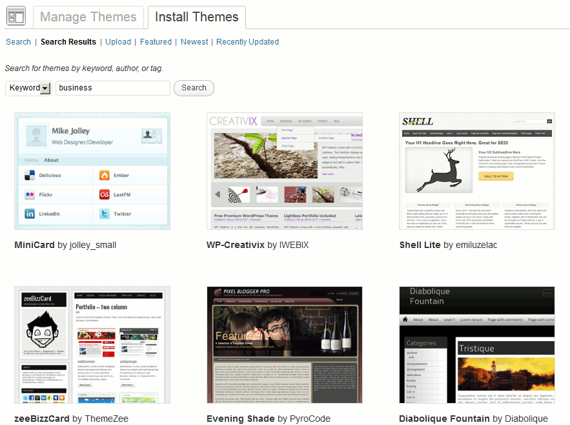The width and height of the screenshot is (570, 425).
Task: Open Recently Updated themes
Action: [x=247, y=42]
